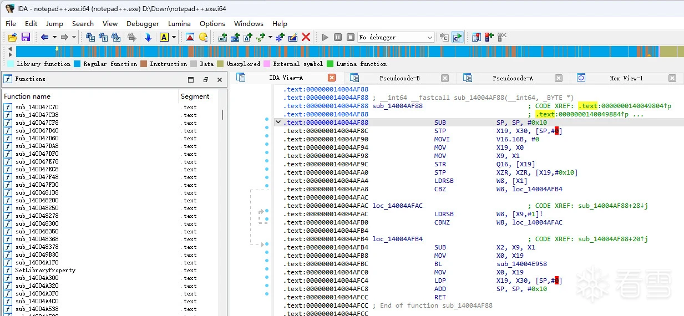Click the Jump back arrow icon
This screenshot has width=684, height=316.
[44, 37]
